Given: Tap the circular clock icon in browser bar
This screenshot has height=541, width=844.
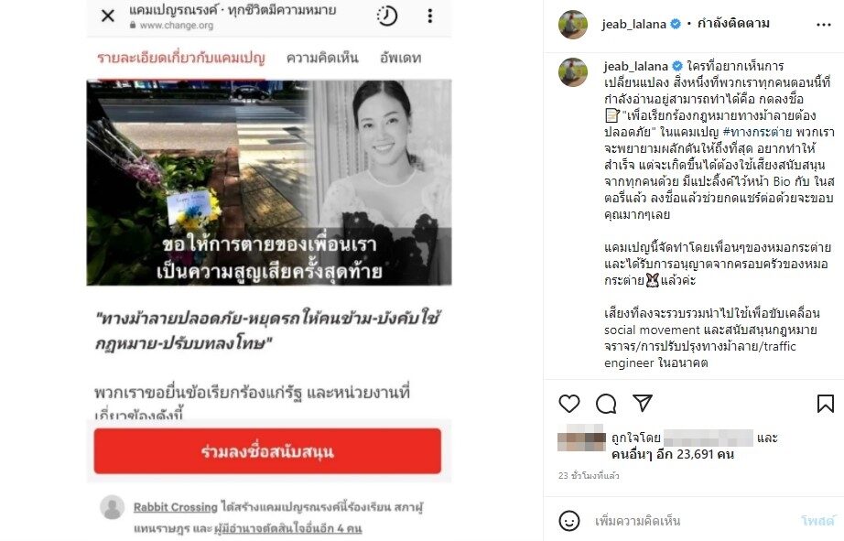Looking at the screenshot, I should (x=386, y=16).
